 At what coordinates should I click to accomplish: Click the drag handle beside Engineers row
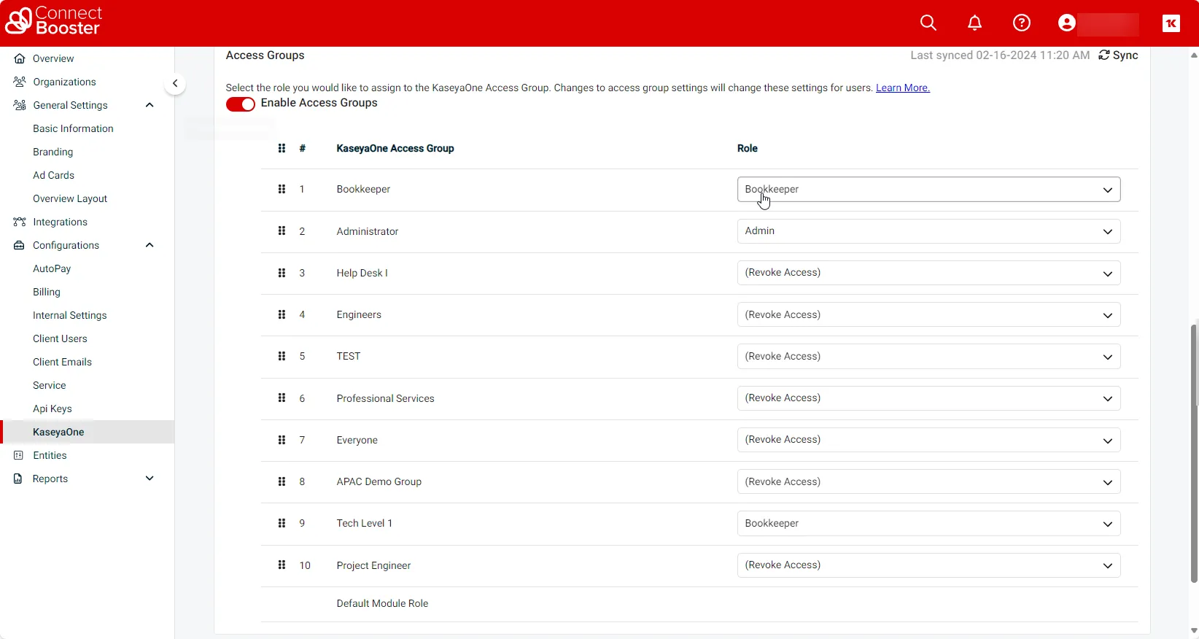[282, 315]
